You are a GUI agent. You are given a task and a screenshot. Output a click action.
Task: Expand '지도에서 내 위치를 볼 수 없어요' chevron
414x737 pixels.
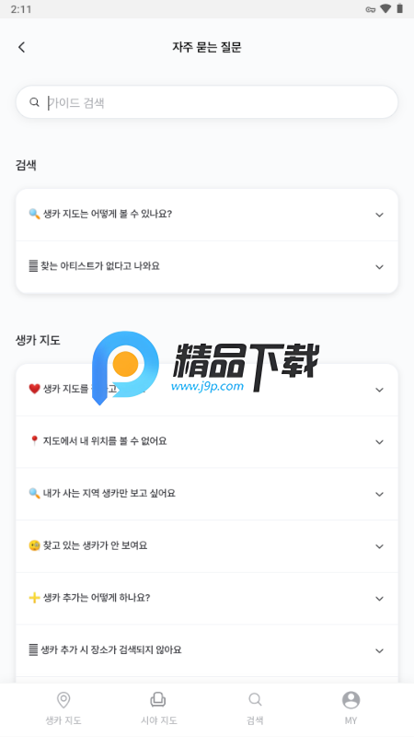pyautogui.click(x=379, y=442)
